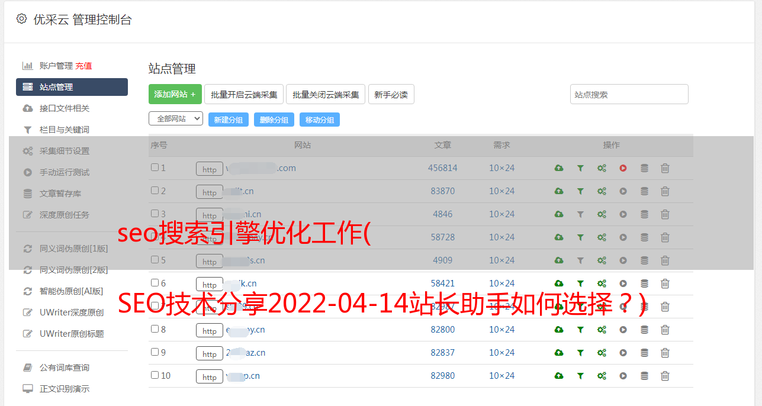Click 批量关闭云端采集 button
Screen dimensions: 762x406
pyautogui.click(x=326, y=94)
